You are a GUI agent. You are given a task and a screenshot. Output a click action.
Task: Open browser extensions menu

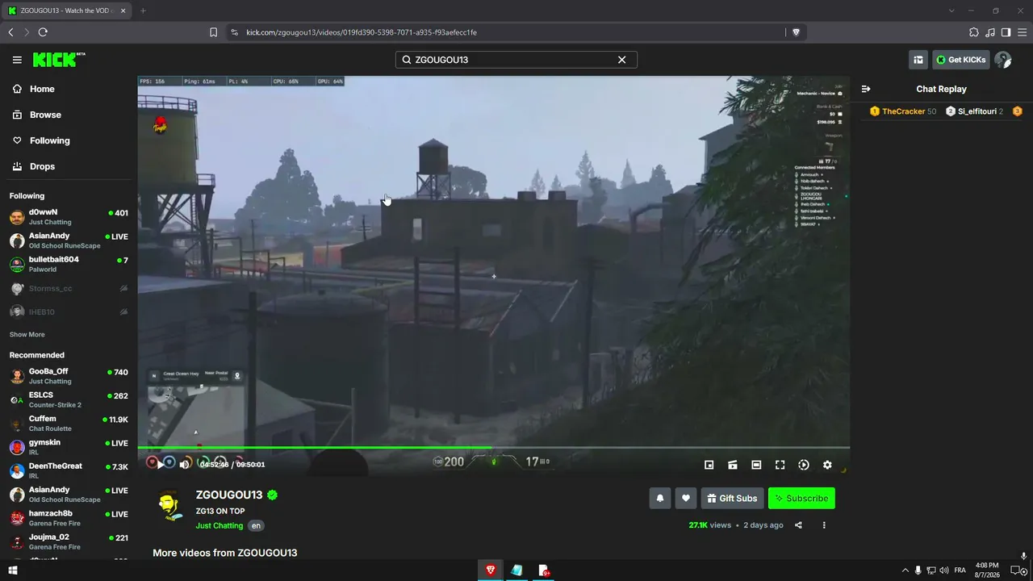pyautogui.click(x=974, y=32)
